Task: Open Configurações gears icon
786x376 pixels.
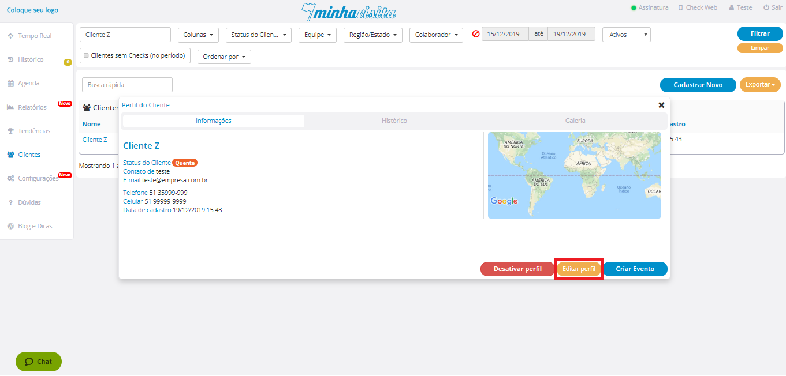Action: tap(10, 178)
